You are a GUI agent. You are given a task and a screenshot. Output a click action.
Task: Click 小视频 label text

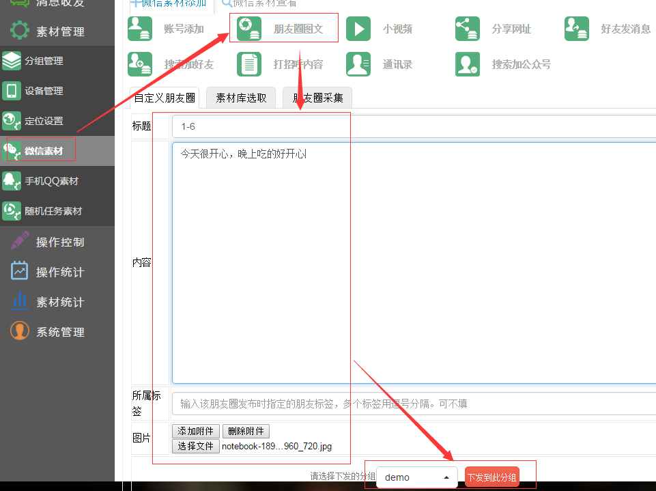pos(397,29)
